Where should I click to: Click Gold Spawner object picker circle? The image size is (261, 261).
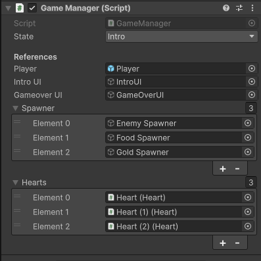[x=248, y=152]
